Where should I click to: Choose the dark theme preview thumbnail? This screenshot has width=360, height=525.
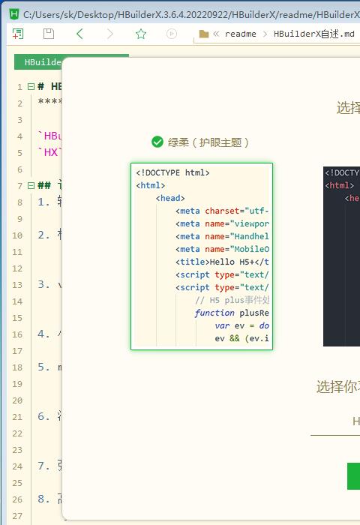pyautogui.click(x=341, y=256)
